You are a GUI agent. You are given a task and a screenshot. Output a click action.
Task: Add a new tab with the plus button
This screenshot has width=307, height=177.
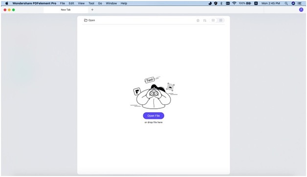tap(92, 10)
